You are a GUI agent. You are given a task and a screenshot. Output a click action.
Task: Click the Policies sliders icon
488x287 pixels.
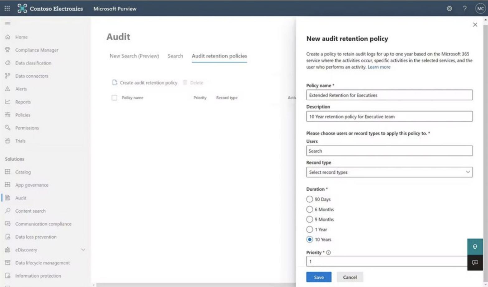tap(7, 115)
